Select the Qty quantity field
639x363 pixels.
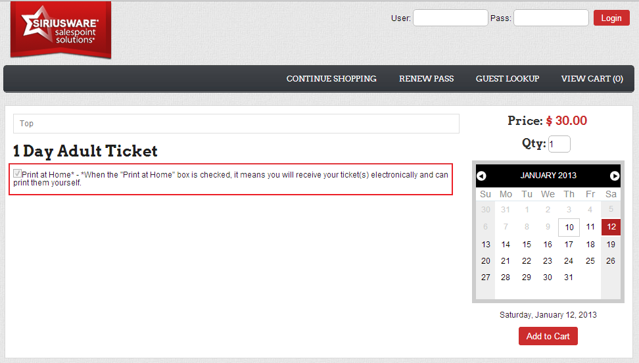tap(559, 144)
